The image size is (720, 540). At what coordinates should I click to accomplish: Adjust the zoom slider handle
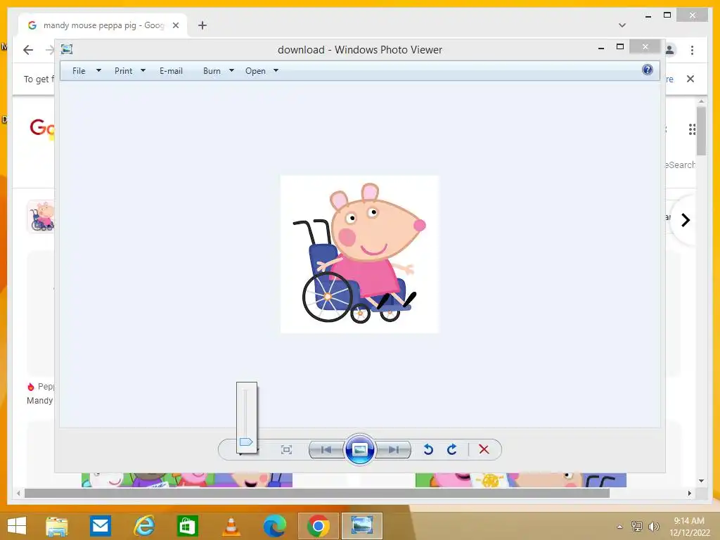[x=246, y=442]
